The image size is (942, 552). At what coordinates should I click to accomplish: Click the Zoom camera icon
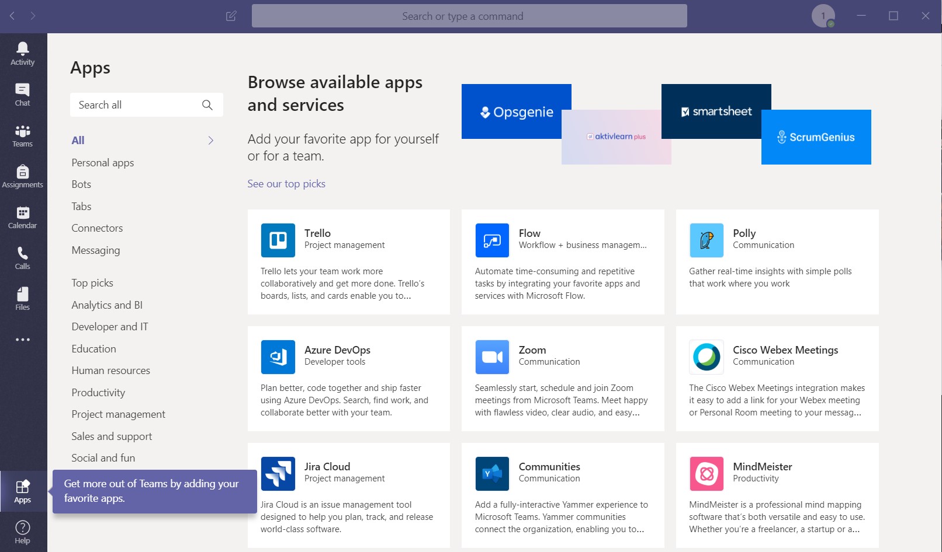click(492, 357)
